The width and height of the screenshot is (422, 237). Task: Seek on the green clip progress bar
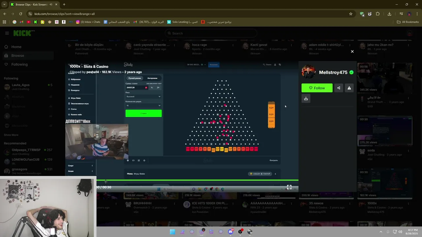coord(197,180)
